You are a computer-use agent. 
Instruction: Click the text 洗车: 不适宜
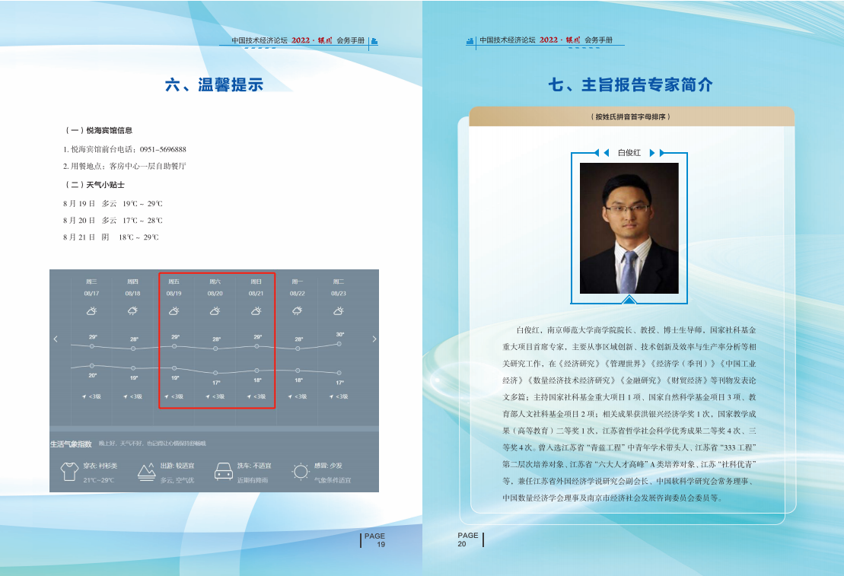254,466
